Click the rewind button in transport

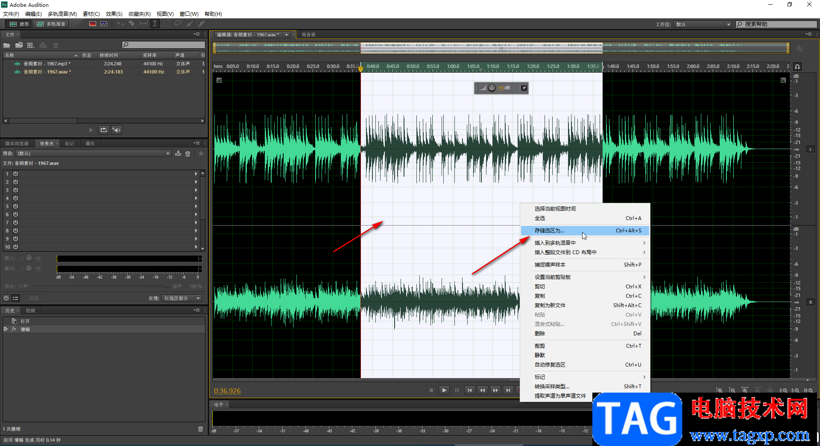tap(483, 390)
